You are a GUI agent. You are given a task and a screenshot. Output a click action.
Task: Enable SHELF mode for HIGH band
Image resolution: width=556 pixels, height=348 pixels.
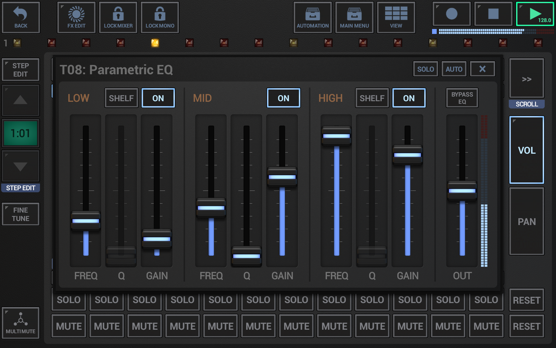372,98
